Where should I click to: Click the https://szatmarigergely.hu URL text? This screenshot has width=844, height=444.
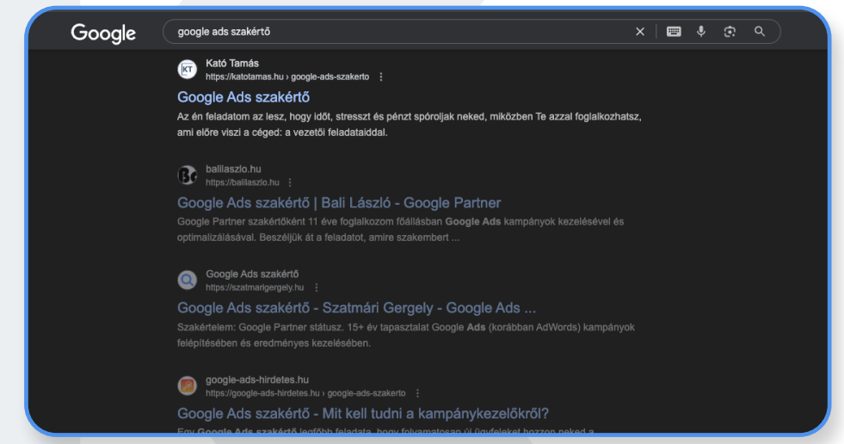tap(255, 287)
